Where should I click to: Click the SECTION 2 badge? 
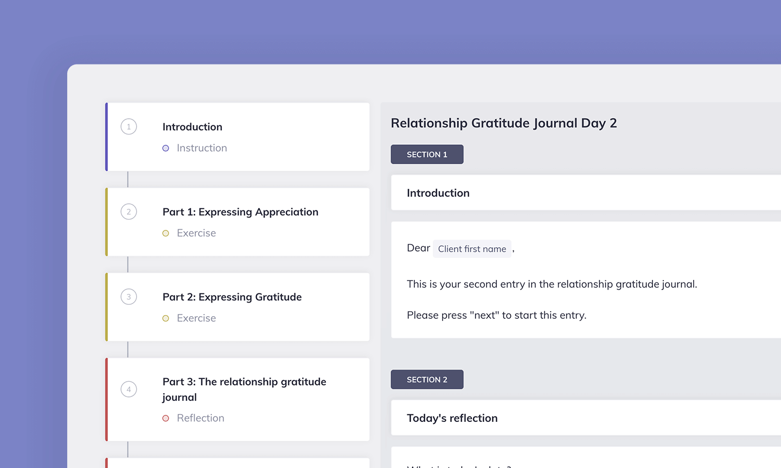click(427, 379)
